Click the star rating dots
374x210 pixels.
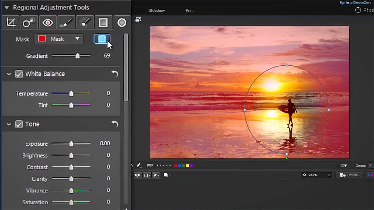pyautogui.click(x=164, y=165)
